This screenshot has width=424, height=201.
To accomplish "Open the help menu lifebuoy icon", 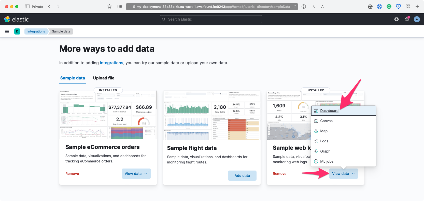I will click(396, 19).
